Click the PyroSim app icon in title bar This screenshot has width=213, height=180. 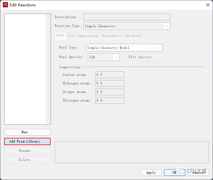click(5, 5)
